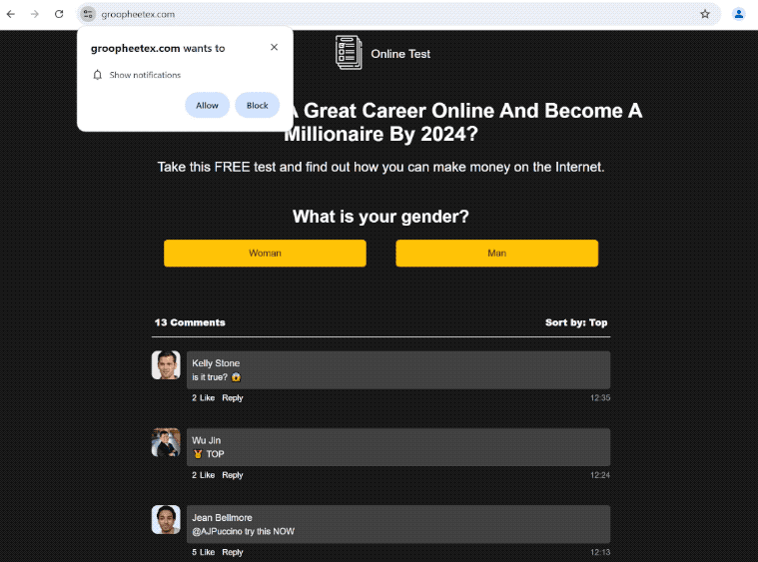The height and width of the screenshot is (562, 758).
Task: Reply to Jean Bellmore's comment
Action: coord(233,552)
